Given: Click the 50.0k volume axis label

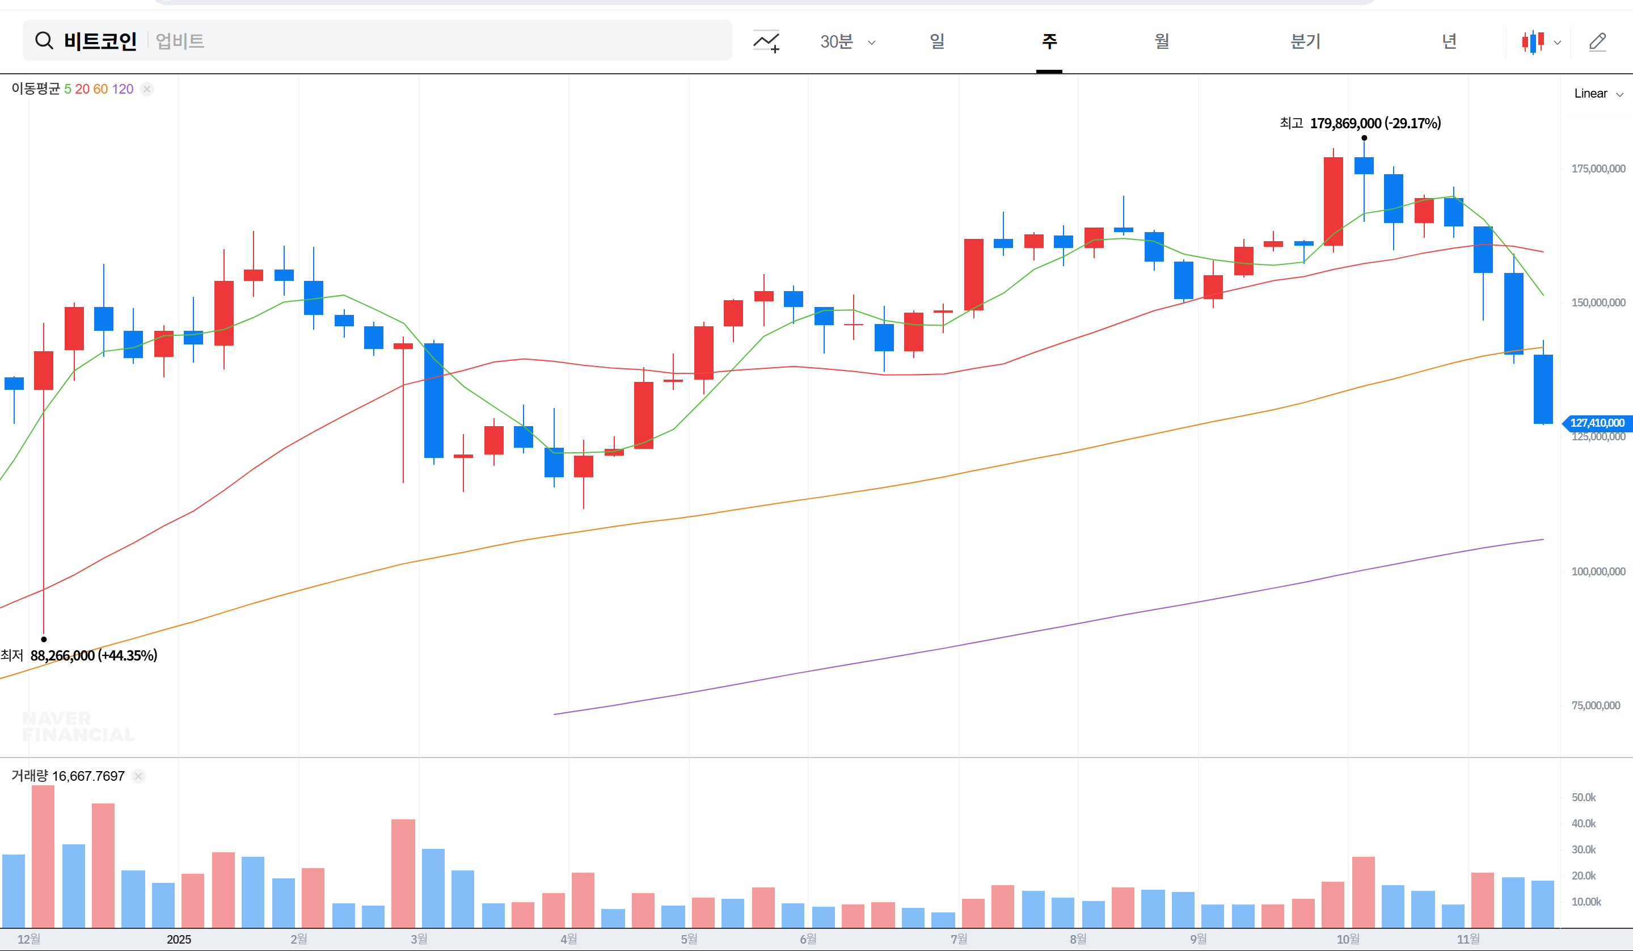Looking at the screenshot, I should (1584, 797).
